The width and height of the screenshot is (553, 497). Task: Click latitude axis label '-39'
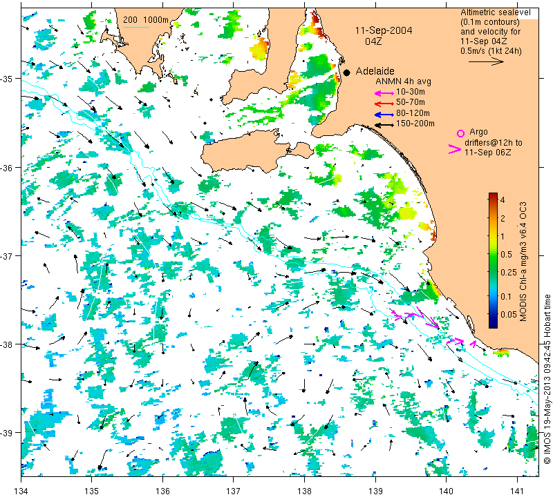(6, 433)
